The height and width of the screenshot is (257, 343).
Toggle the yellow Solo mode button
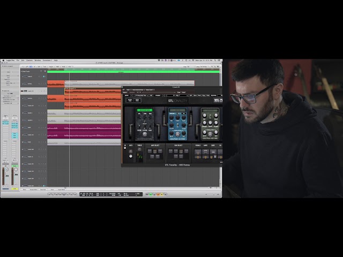click(162, 194)
